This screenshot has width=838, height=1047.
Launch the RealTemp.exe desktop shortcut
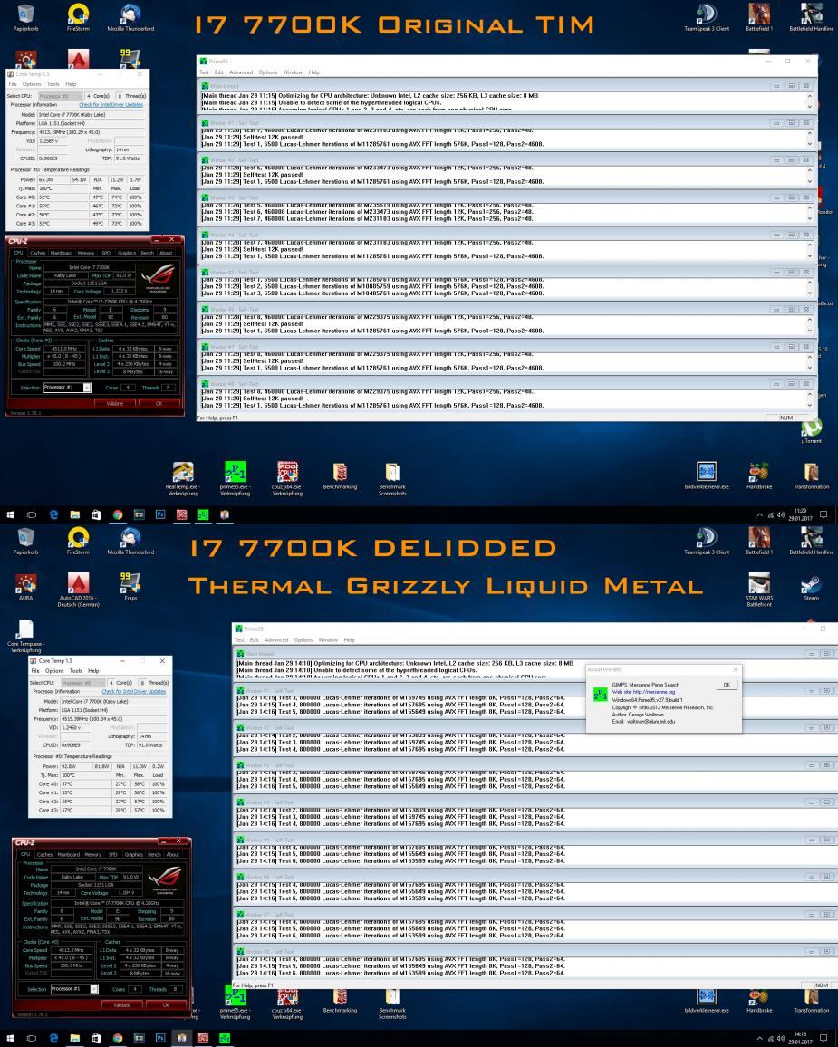(182, 479)
